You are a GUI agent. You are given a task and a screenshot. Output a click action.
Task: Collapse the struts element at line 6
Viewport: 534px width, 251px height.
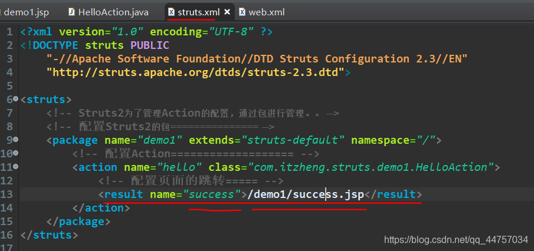[15, 99]
